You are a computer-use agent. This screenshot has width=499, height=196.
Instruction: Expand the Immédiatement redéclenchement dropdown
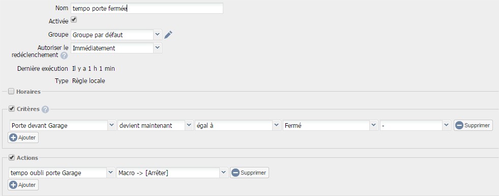coord(116,48)
